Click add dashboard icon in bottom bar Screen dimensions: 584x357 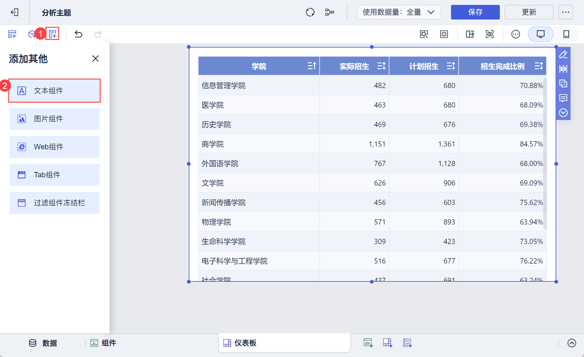[388, 343]
